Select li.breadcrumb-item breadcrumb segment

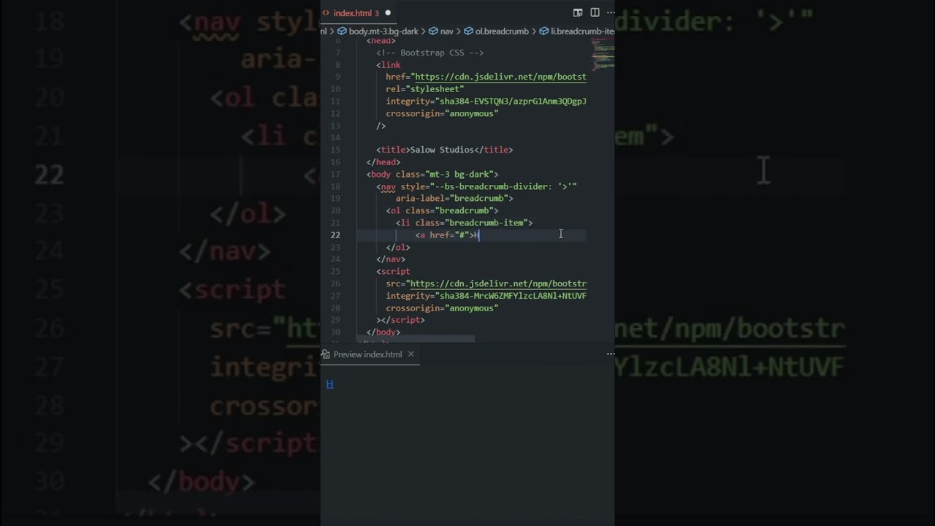coord(577,31)
